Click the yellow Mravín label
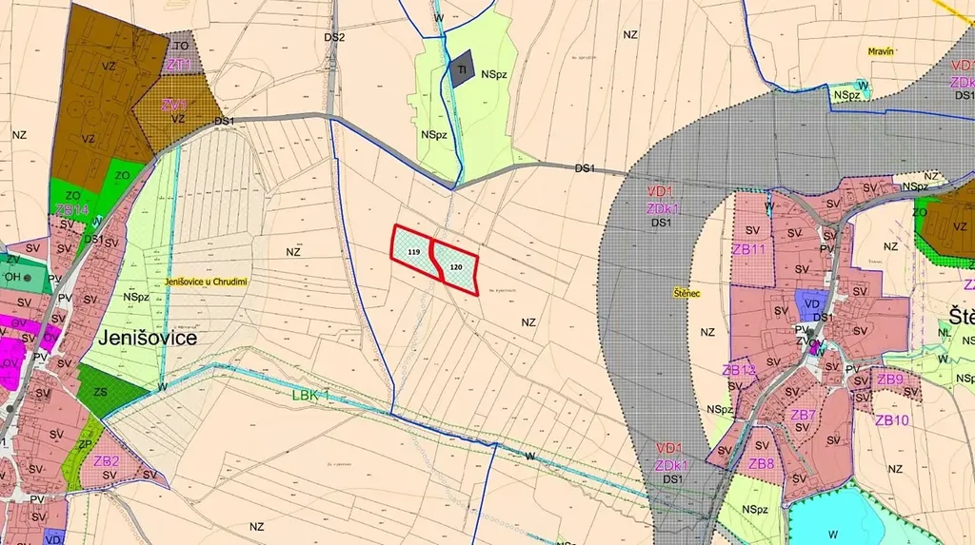This screenshot has height=545, width=975. pos(882,51)
